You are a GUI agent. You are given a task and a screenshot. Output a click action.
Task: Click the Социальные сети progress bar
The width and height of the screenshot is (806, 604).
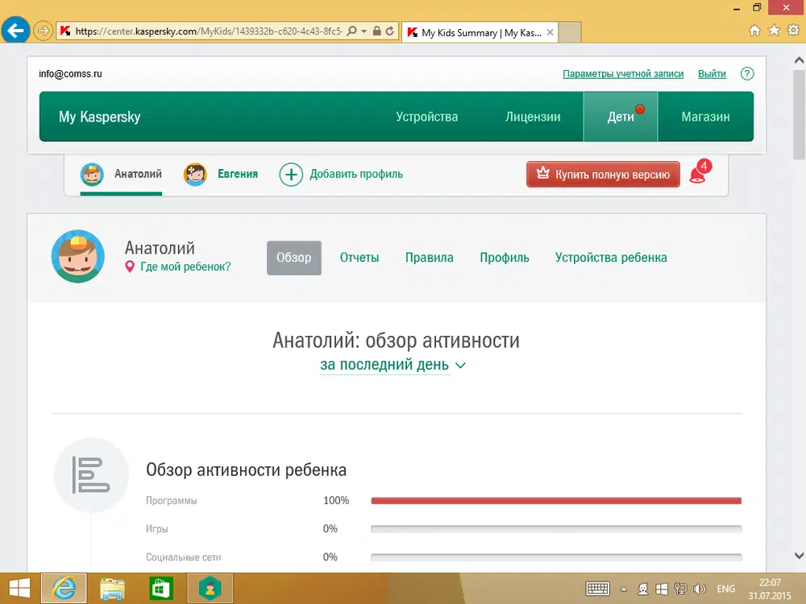[x=556, y=557]
